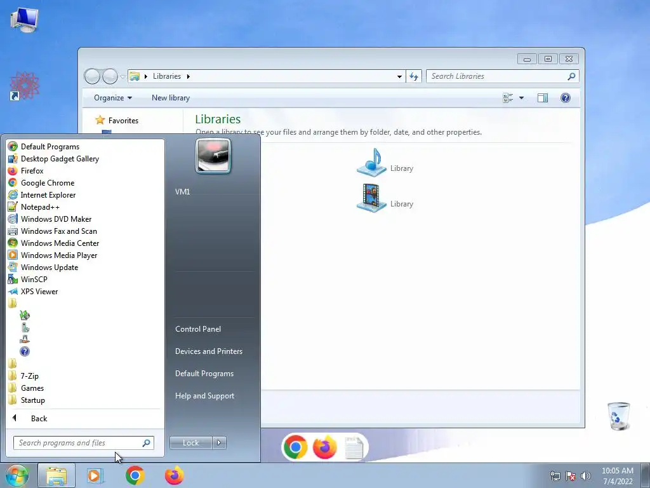The width and height of the screenshot is (650, 488).
Task: Click Windows Explorer on the taskbar
Action: click(56, 475)
